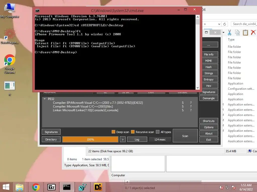Open the MIME viewer
The width and height of the screenshot is (257, 192).
coord(209,61)
